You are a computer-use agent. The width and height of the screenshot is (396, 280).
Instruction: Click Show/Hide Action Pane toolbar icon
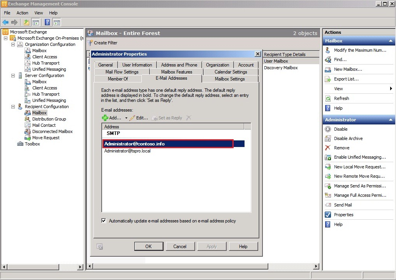57,23
